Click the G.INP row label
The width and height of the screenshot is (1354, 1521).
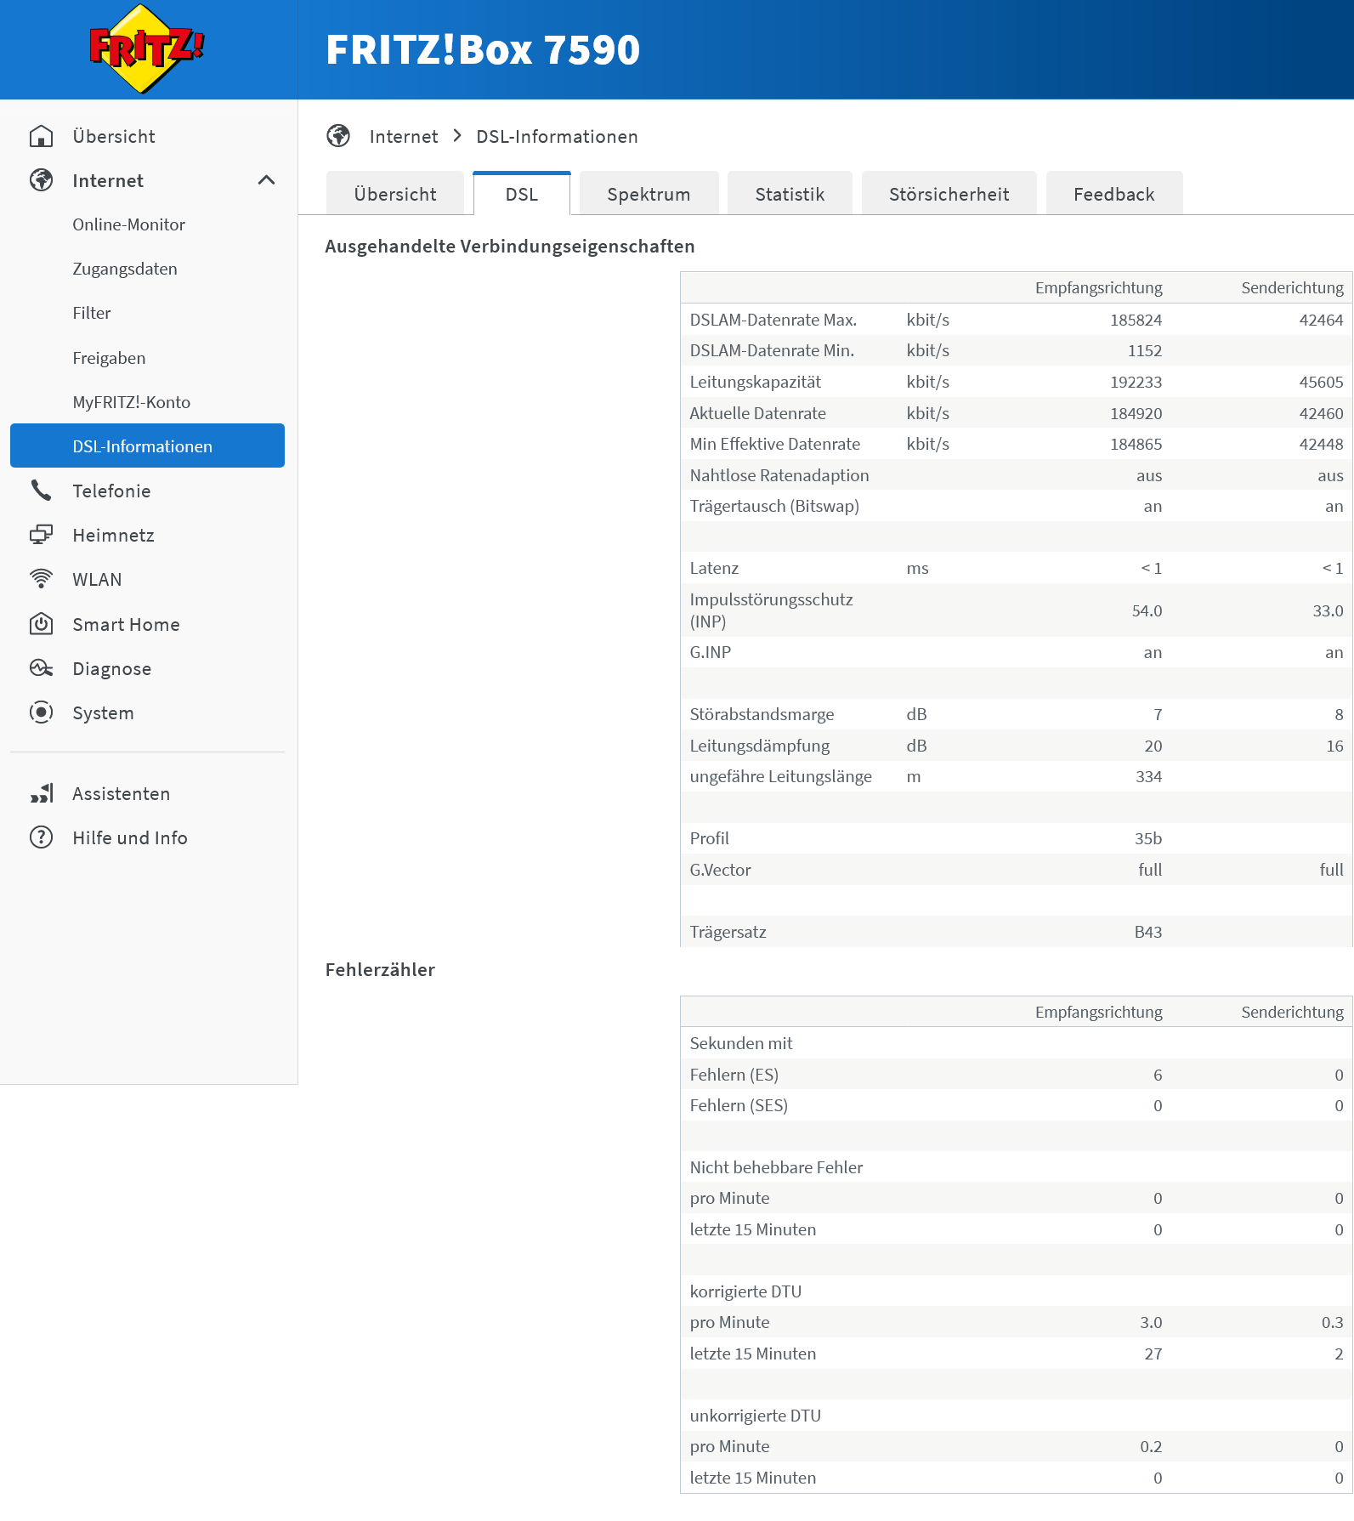click(711, 652)
